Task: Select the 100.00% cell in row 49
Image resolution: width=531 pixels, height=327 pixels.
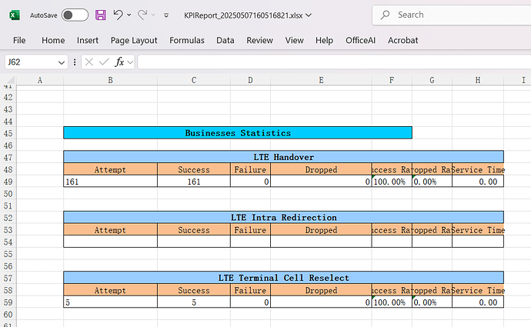Action: pos(392,182)
